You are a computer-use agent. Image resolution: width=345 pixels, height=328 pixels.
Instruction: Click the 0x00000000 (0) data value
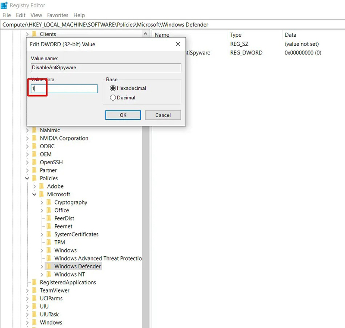(x=303, y=53)
